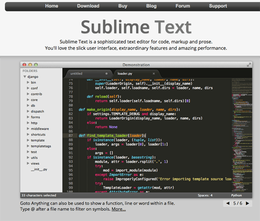This screenshot has height=221, width=260.
Task: Expand the middleware folder arrow
Action: tap(28, 129)
